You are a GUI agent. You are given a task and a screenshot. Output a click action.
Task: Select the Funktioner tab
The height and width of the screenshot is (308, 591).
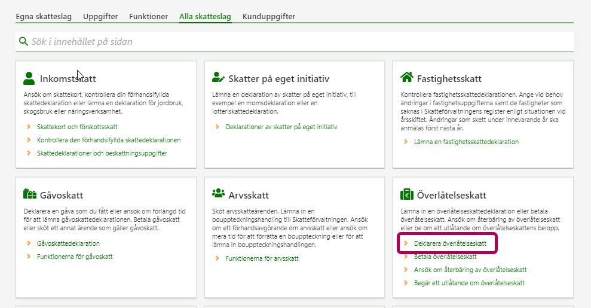point(148,17)
